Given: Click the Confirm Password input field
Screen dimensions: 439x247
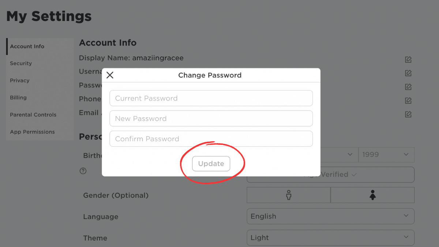Looking at the screenshot, I should (x=211, y=139).
